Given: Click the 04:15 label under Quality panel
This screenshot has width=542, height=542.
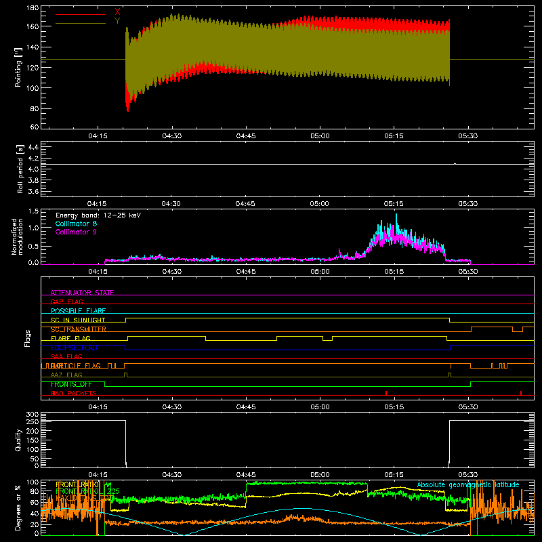Looking at the screenshot, I should pyautogui.click(x=98, y=475).
